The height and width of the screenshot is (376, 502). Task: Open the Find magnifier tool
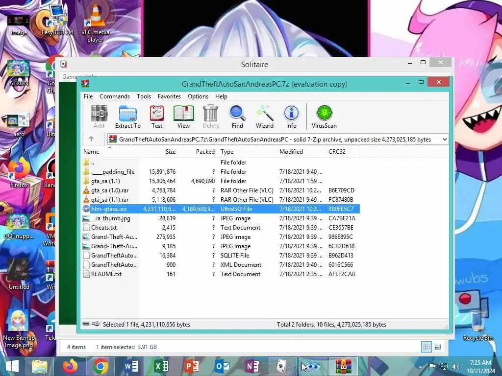point(237,117)
